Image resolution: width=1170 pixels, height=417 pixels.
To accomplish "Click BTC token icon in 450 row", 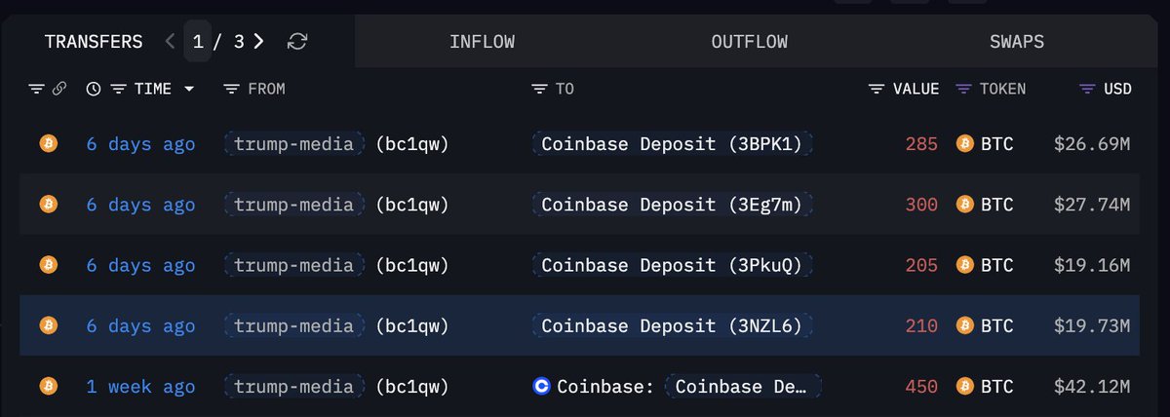I will coord(965,386).
